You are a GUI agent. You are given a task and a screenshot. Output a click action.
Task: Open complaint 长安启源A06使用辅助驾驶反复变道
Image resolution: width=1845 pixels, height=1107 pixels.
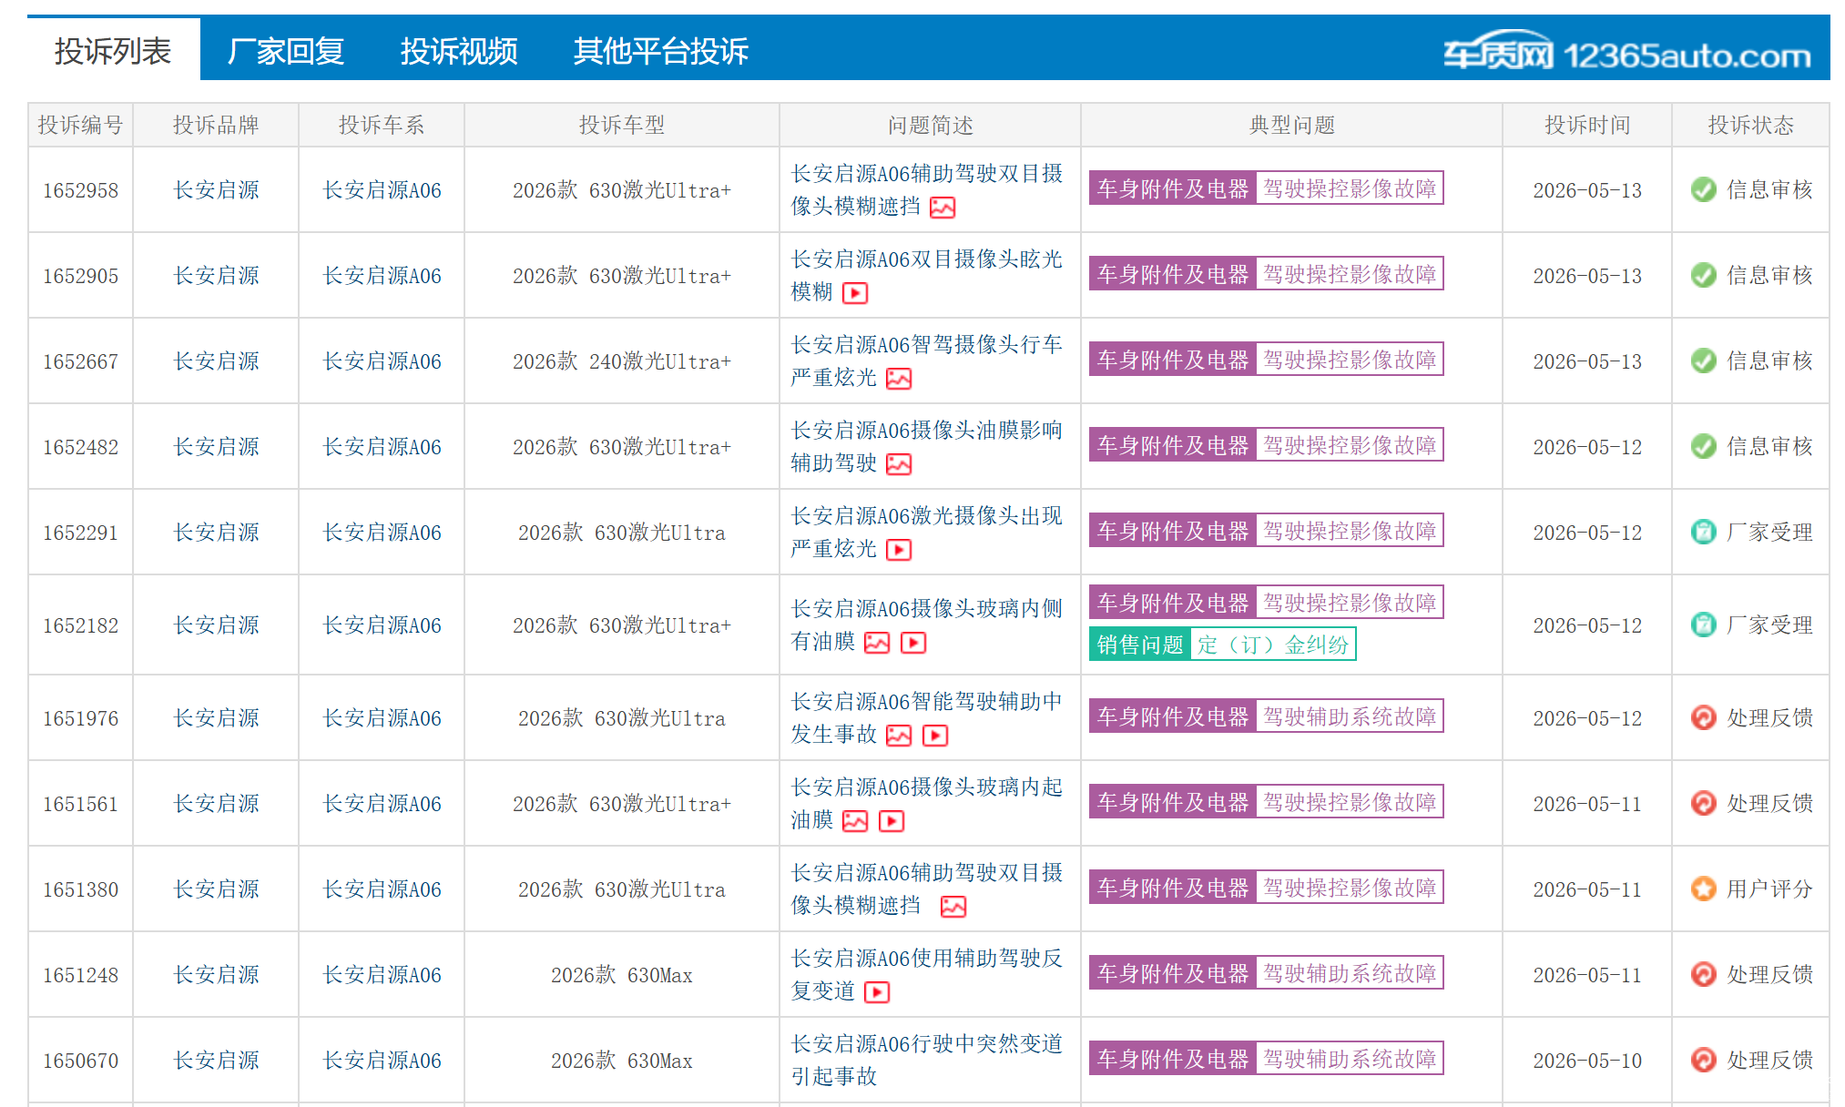[x=926, y=974]
